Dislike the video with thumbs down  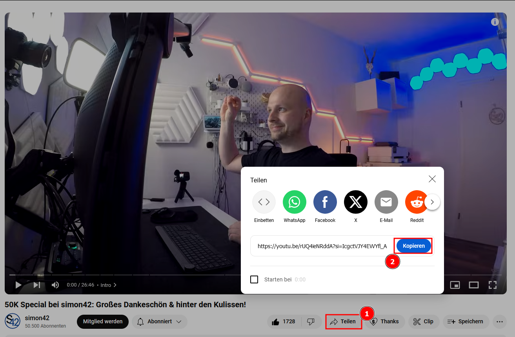click(311, 321)
